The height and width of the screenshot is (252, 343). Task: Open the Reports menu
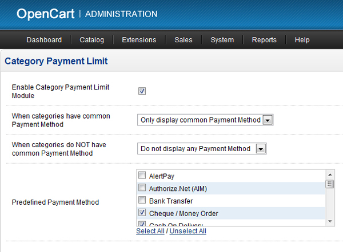pos(264,40)
